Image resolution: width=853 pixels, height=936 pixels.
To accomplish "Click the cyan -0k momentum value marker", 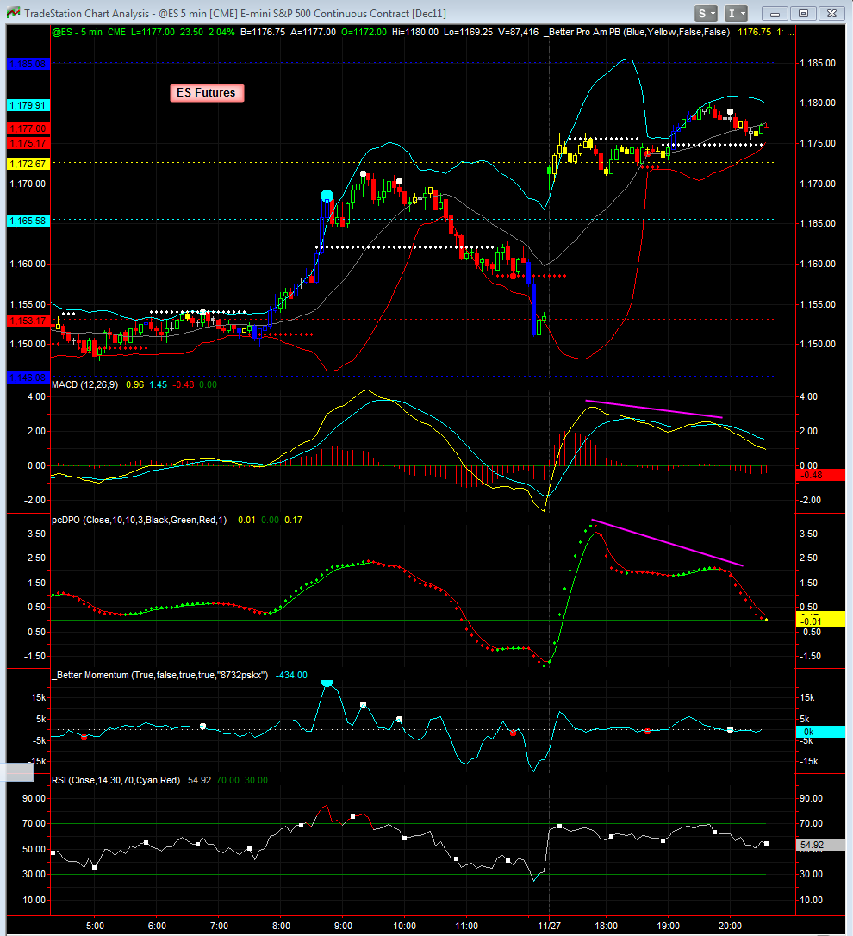I will point(821,732).
